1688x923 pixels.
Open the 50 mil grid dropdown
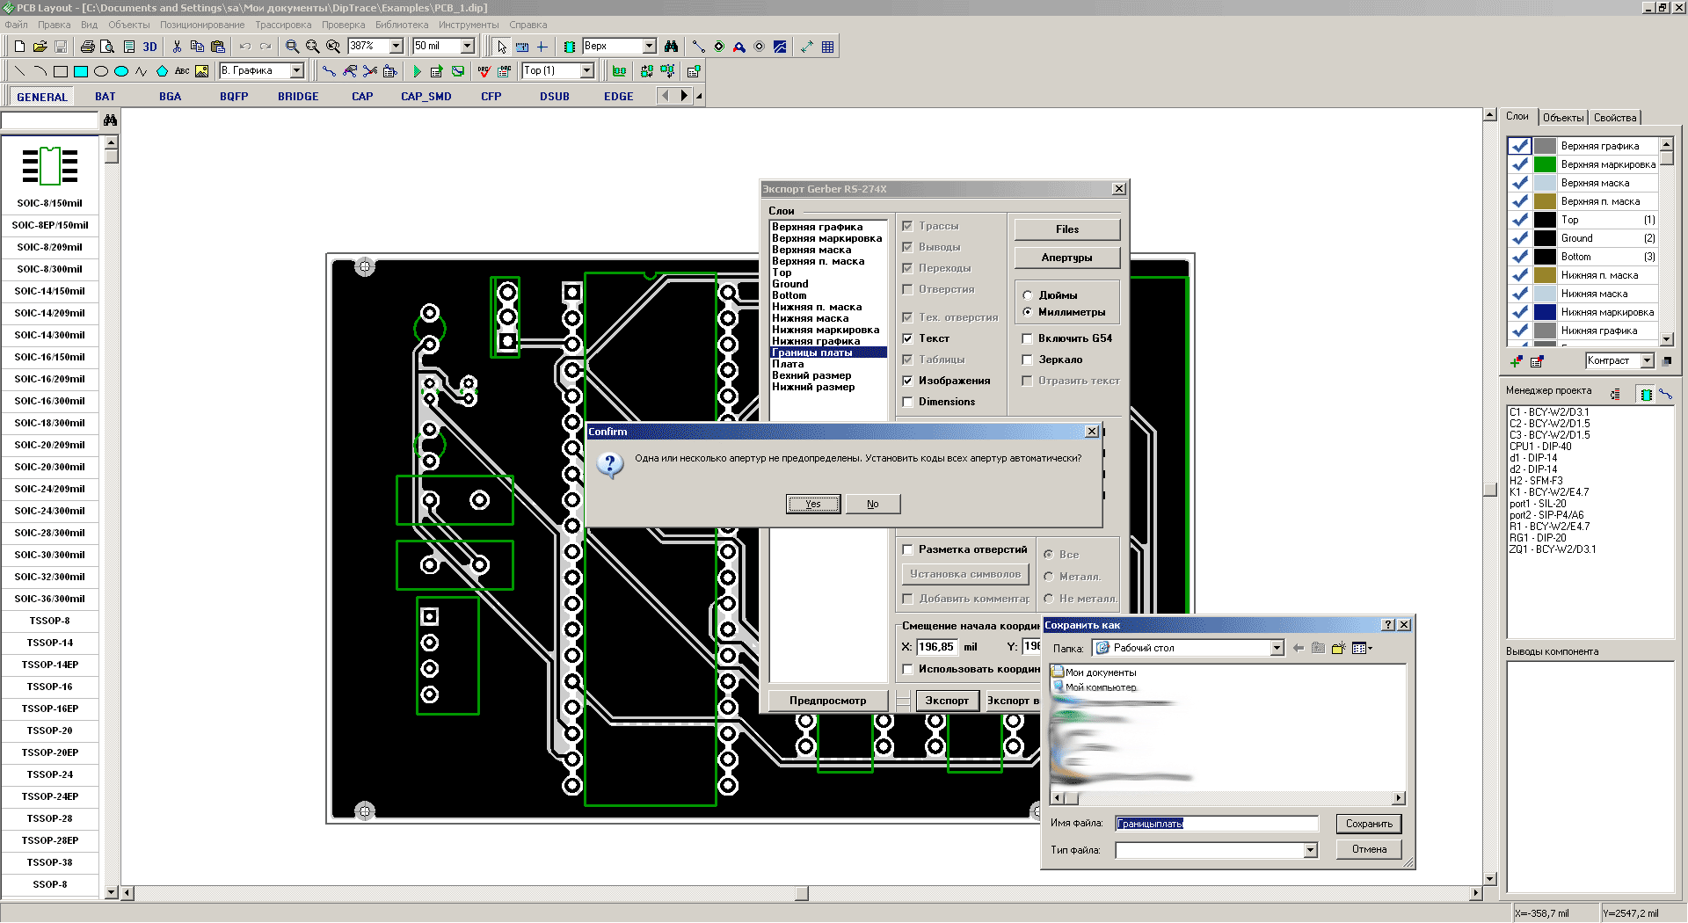(x=468, y=46)
